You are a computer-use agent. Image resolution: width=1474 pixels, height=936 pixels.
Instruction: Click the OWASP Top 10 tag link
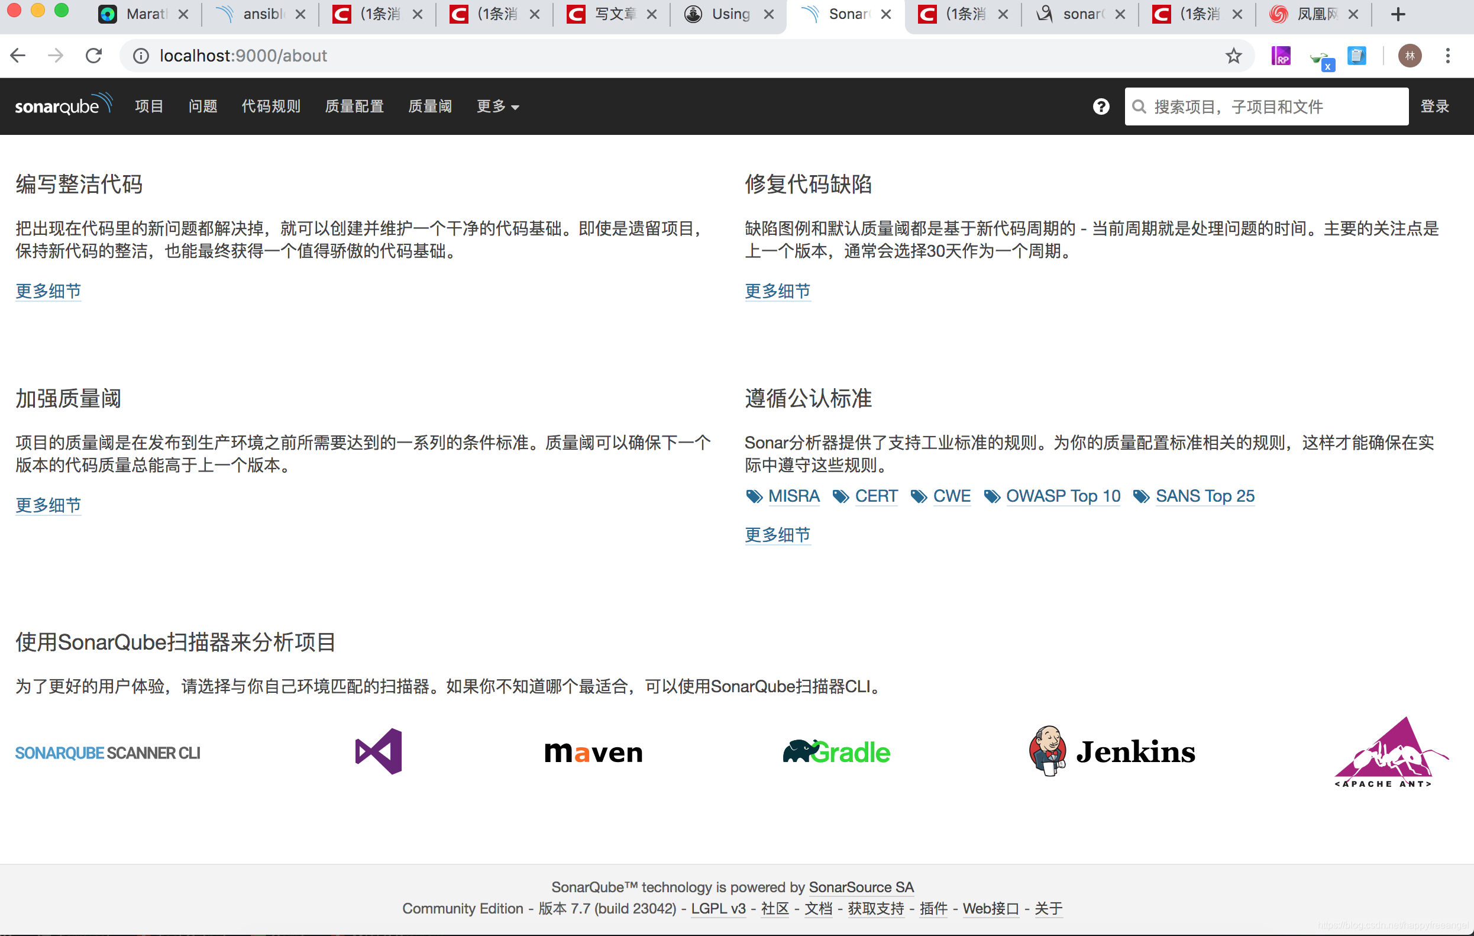[x=1064, y=496]
